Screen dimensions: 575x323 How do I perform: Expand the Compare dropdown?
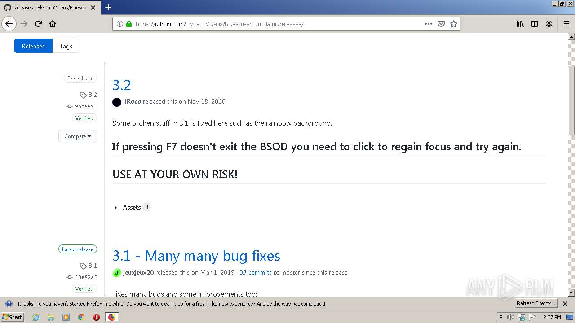point(78,136)
